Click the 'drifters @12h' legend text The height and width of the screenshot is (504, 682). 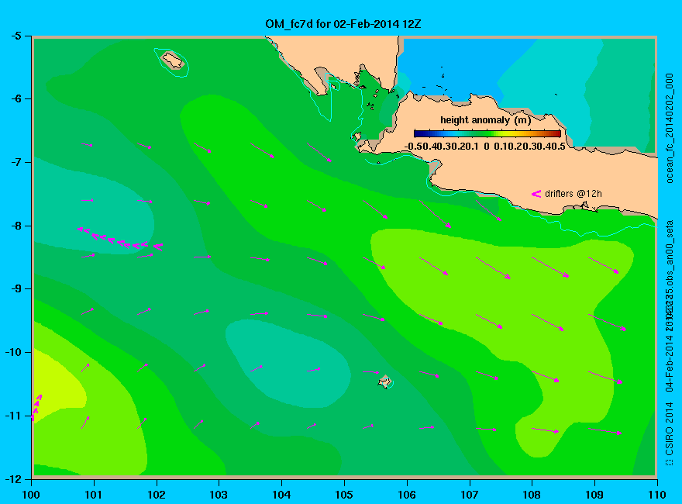573,194
